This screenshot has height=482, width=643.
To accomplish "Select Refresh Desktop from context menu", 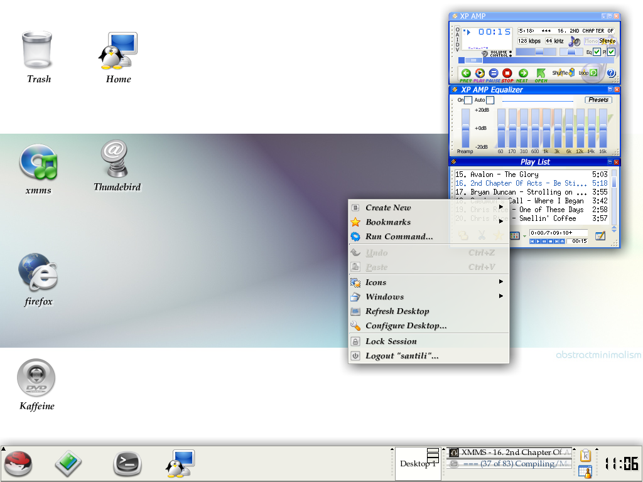I will pos(428,311).
